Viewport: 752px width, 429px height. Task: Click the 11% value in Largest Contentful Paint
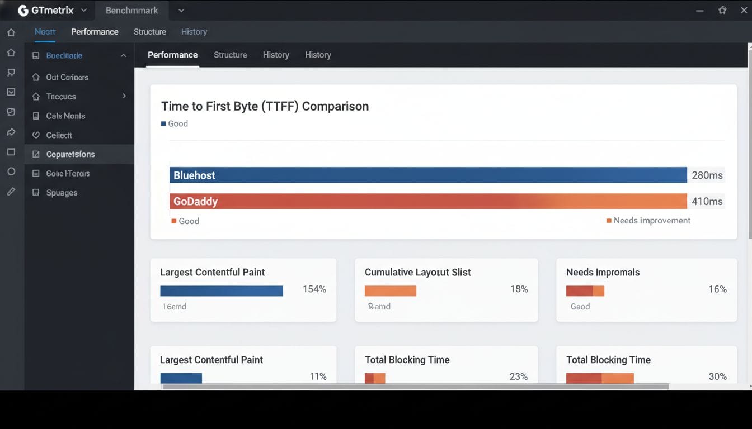point(318,376)
